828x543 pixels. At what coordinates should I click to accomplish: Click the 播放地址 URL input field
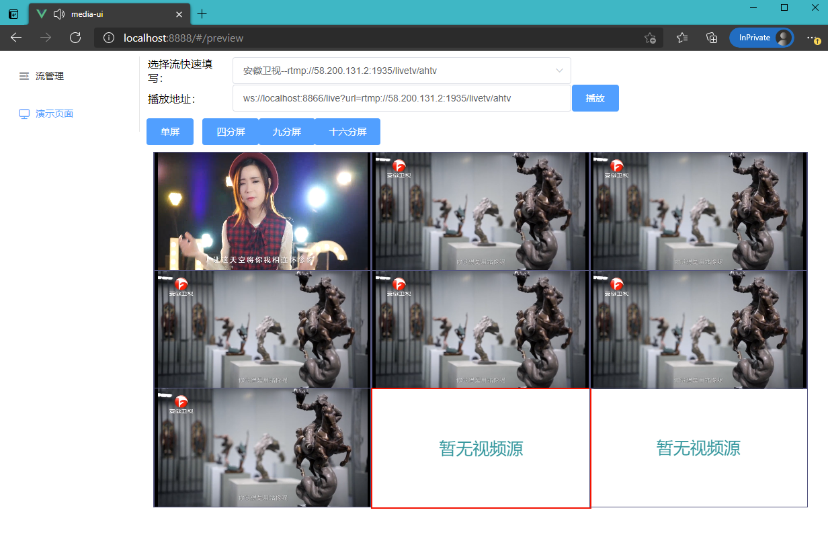click(401, 98)
